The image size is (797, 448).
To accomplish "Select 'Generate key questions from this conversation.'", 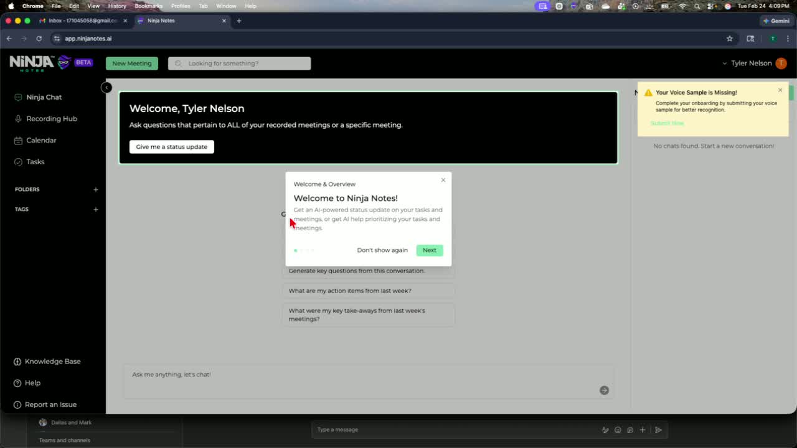I will point(368,271).
